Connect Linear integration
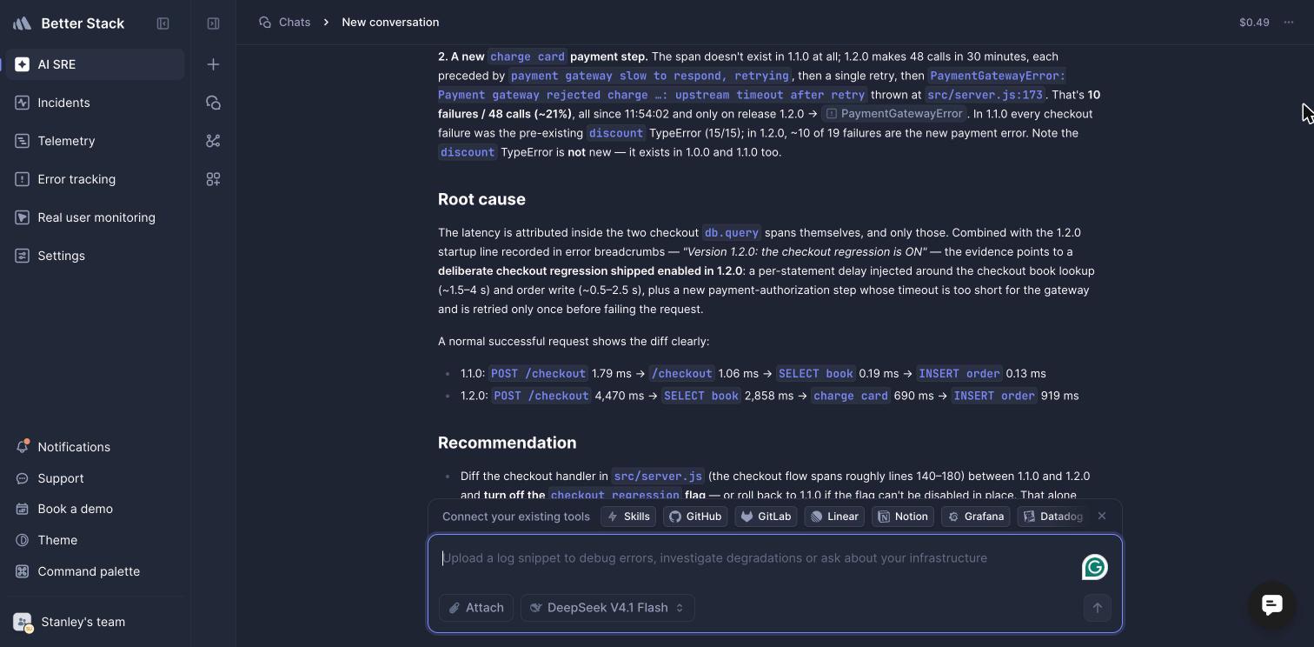1314x647 pixels. [834, 517]
